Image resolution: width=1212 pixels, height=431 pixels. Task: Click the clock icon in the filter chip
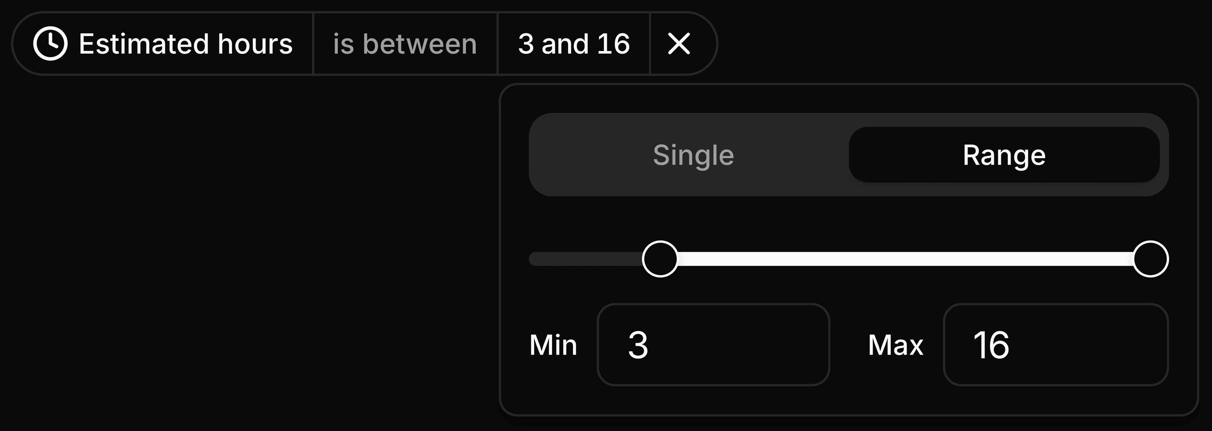tap(50, 44)
